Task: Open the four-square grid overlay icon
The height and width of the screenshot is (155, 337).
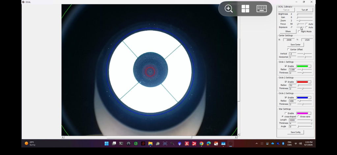Action: [245, 9]
